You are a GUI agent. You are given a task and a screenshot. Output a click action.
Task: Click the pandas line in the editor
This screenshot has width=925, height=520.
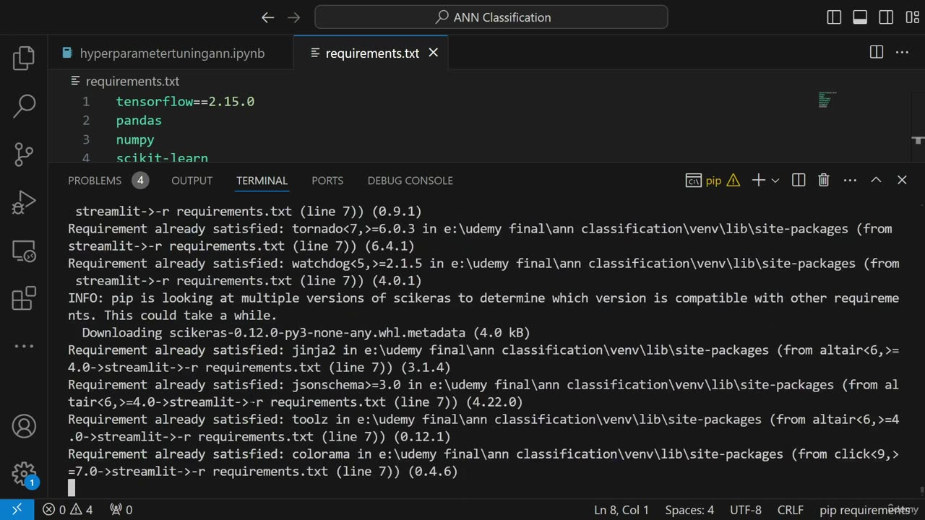139,121
